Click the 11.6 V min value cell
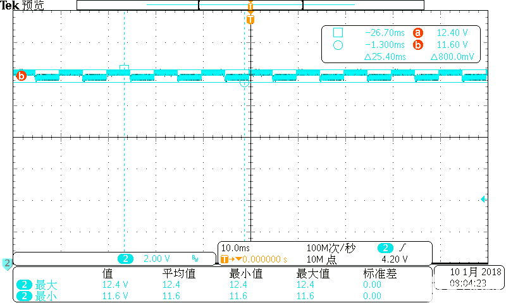 coord(115,296)
